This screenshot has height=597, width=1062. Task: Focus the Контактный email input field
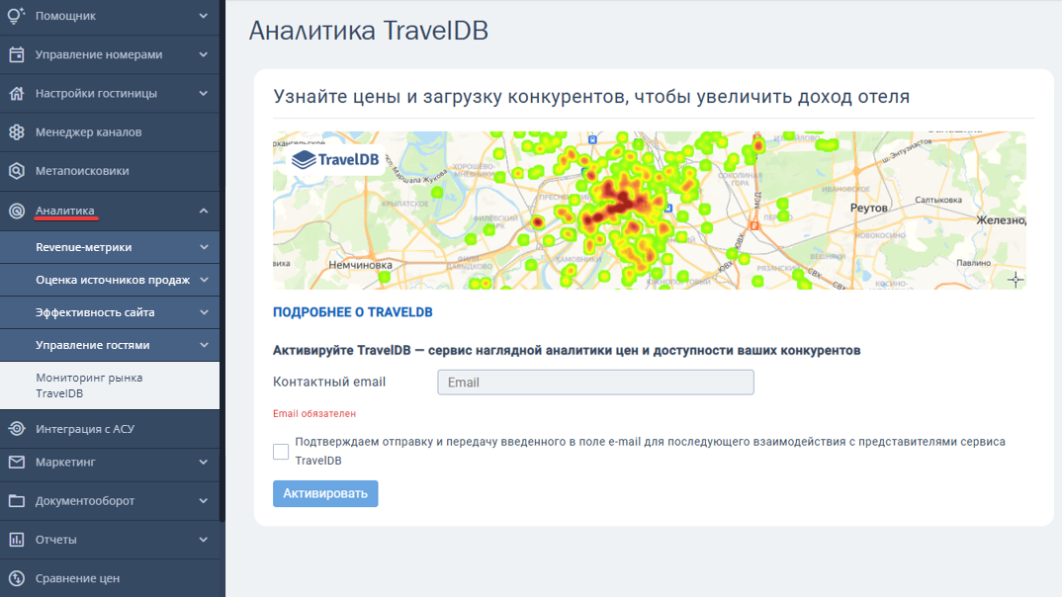click(595, 382)
